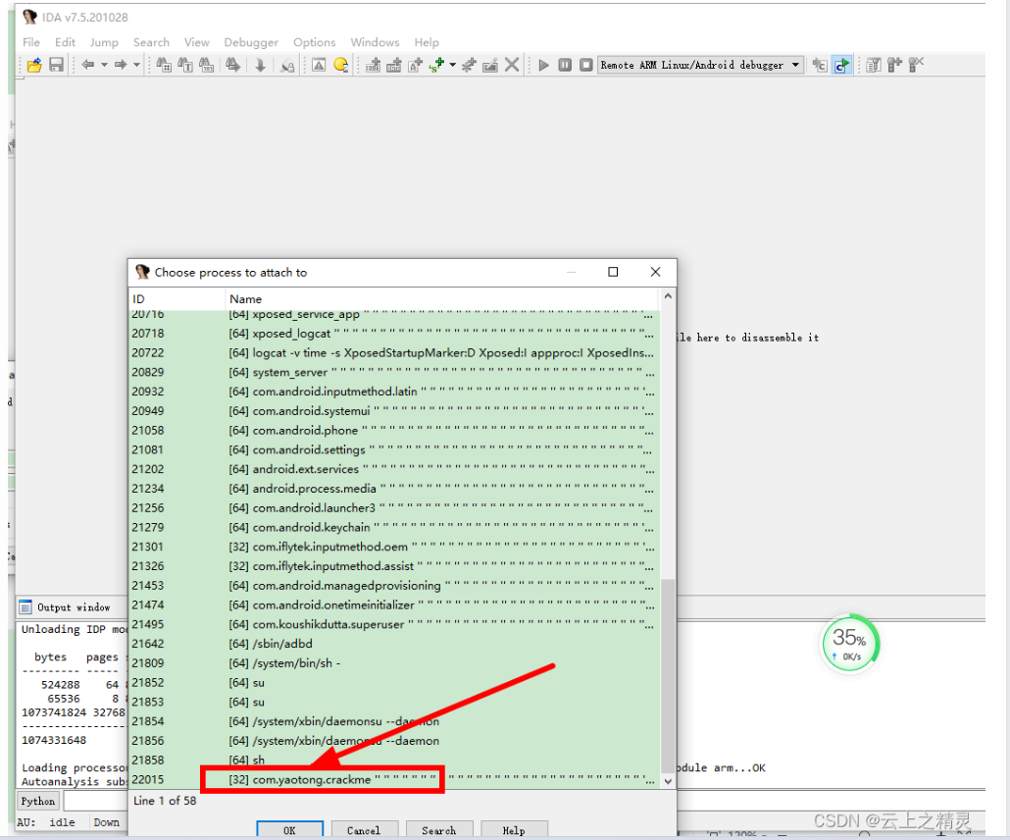Screen dimensions: 1010x840
Task: Click the yellow circle toolbar icon
Action: click(x=341, y=65)
